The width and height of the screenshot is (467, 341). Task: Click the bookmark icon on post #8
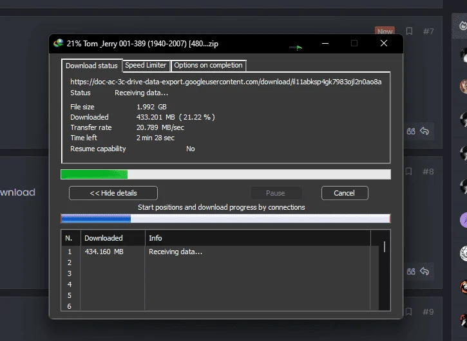tap(408, 171)
